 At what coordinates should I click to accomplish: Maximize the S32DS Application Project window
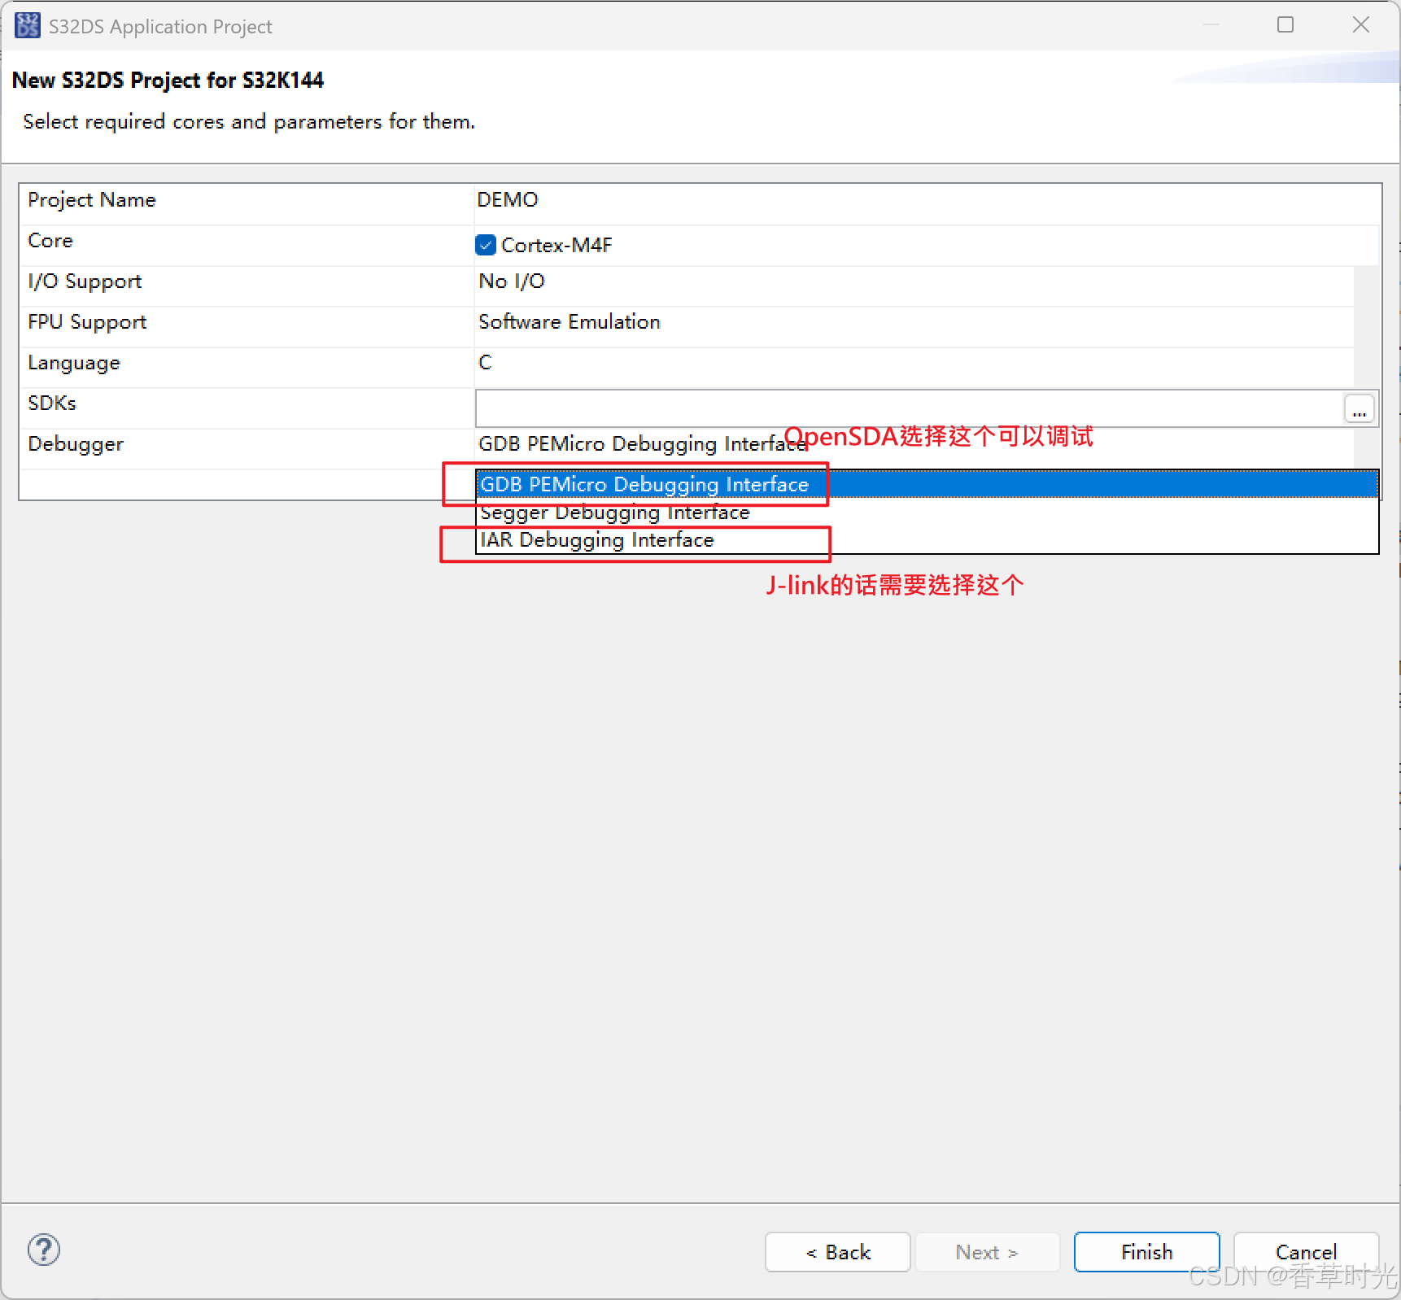[1285, 25]
